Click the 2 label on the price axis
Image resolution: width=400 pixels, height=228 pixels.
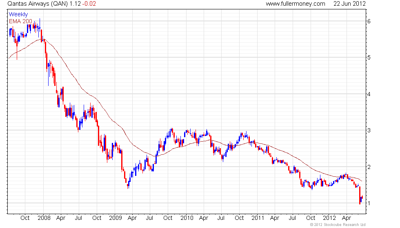point(369,167)
